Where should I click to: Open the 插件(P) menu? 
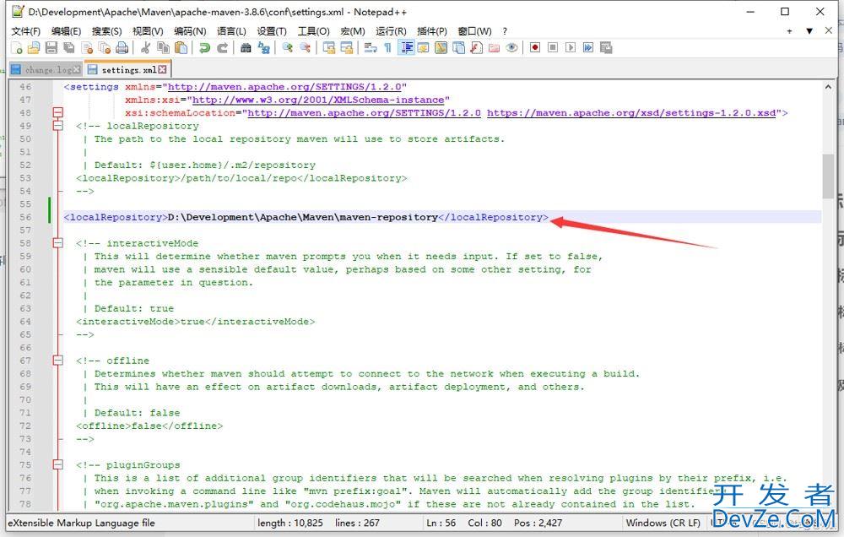pos(432,31)
